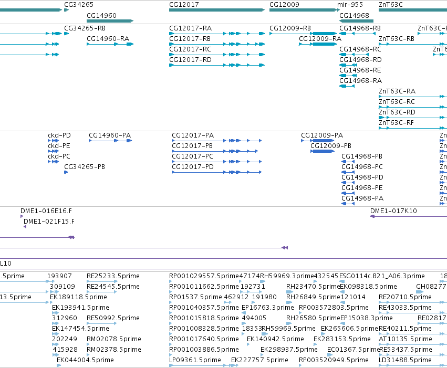Select transcript CG14968-RC label
The width and height of the screenshot is (447, 368).
pos(360,49)
